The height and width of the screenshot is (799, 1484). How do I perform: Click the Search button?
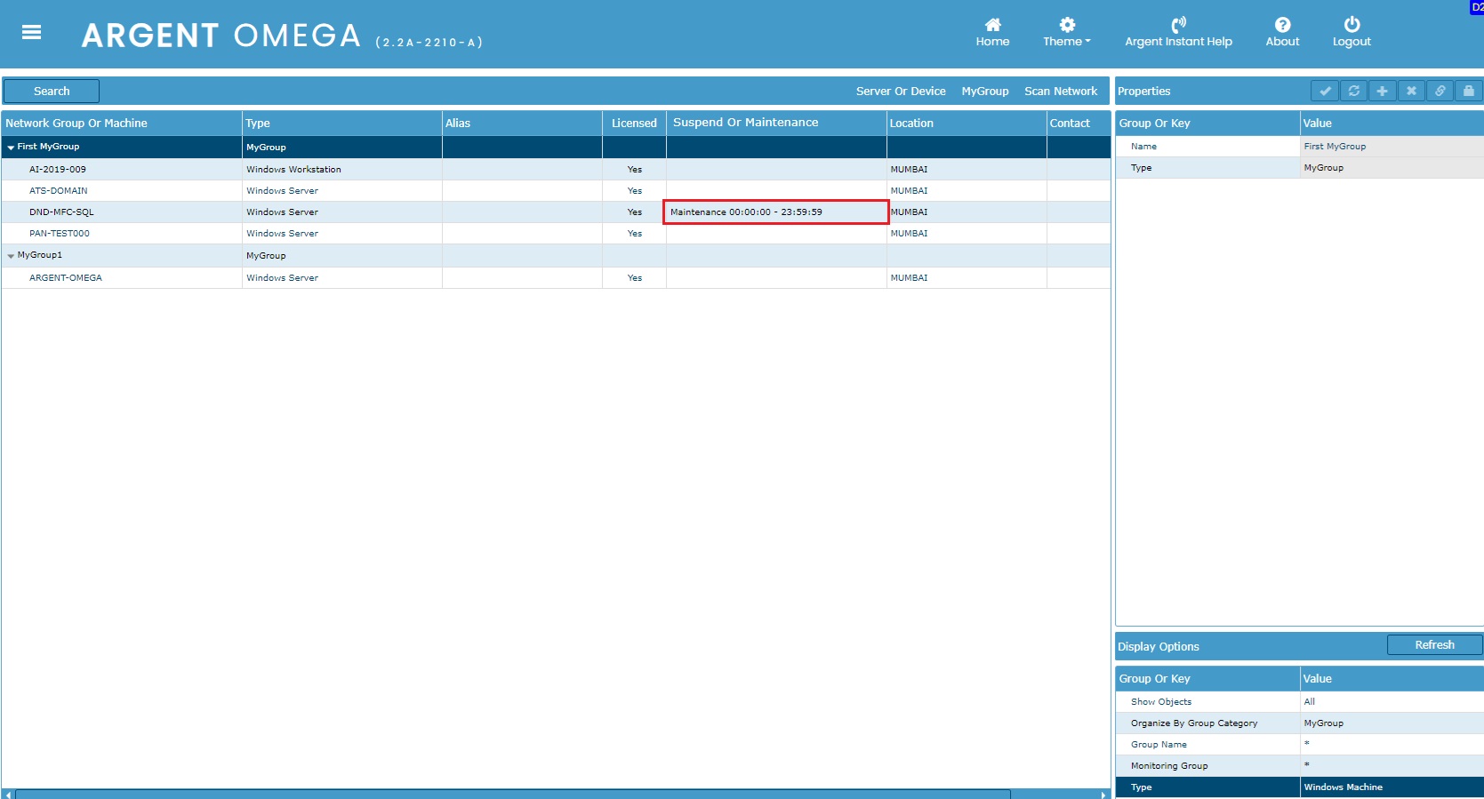52,92
